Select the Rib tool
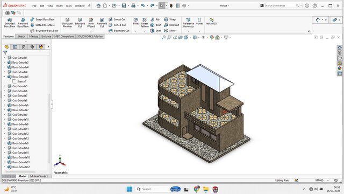The height and width of the screenshot is (194, 344). pos(155,19)
